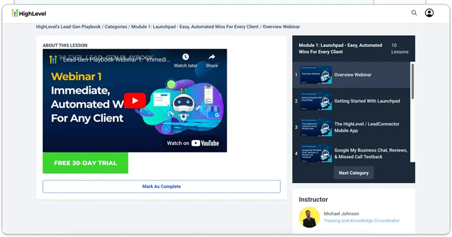This screenshot has width=452, height=237.
Task: Open Module 1: Launchpad breadcrumb link
Action: click(195, 27)
